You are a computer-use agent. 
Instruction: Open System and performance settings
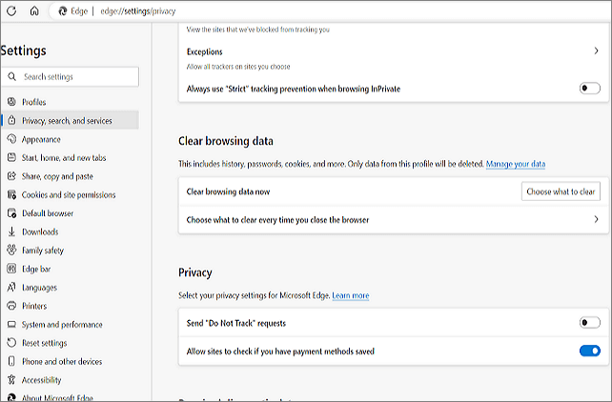[x=62, y=325]
